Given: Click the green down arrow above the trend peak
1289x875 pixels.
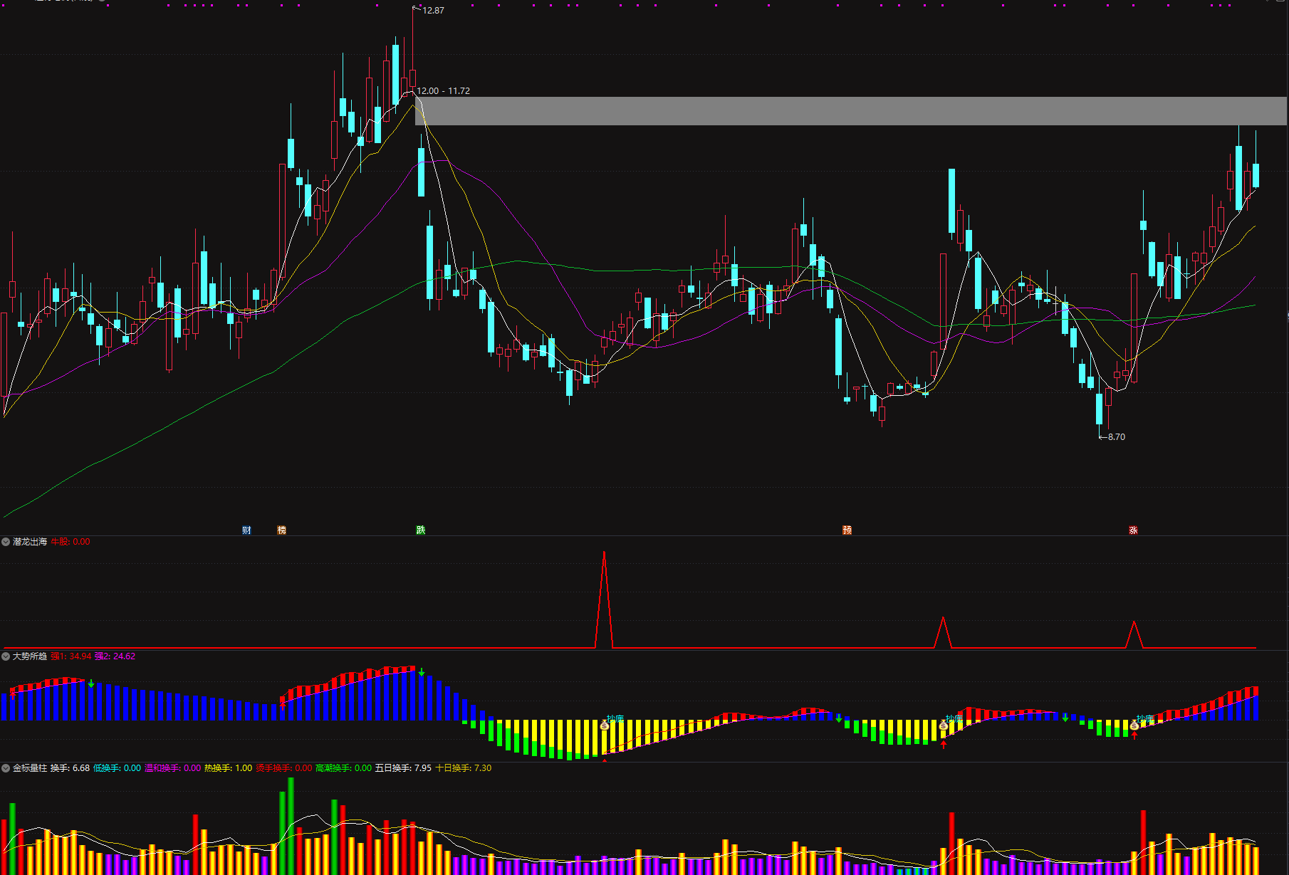Looking at the screenshot, I should [422, 672].
